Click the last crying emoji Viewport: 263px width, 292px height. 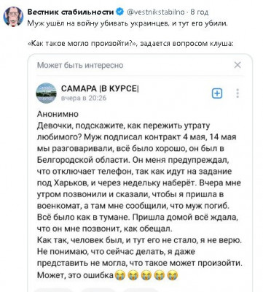tap(173, 275)
